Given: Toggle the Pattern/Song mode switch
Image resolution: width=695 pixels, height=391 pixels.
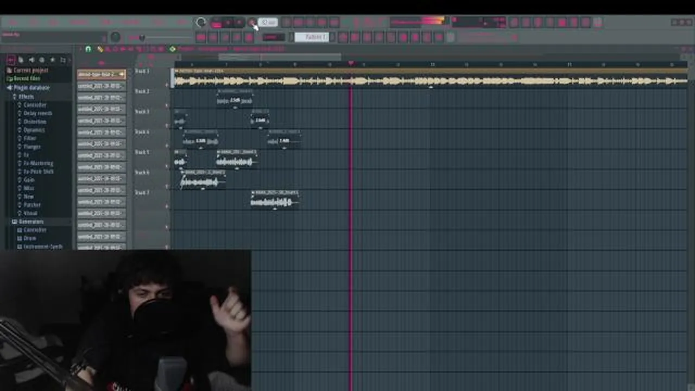Looking at the screenshot, I should (x=216, y=22).
